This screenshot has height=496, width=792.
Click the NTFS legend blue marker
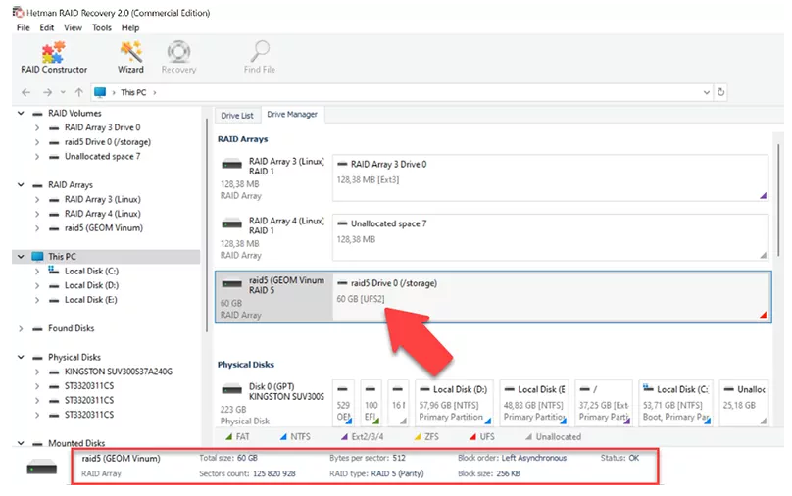click(x=283, y=436)
